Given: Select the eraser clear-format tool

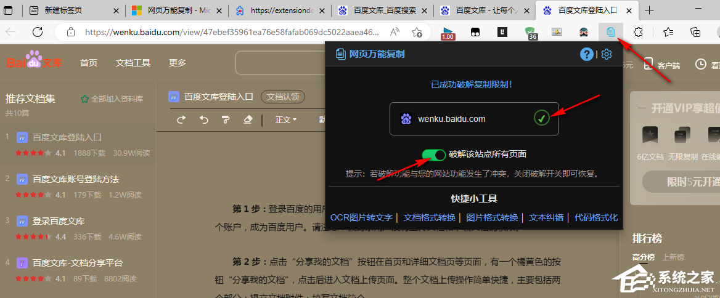Looking at the screenshot, I should (x=248, y=119).
